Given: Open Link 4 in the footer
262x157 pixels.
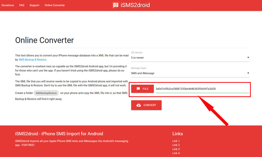Looking at the screenshot, I should pyautogui.click(x=176, y=153).
